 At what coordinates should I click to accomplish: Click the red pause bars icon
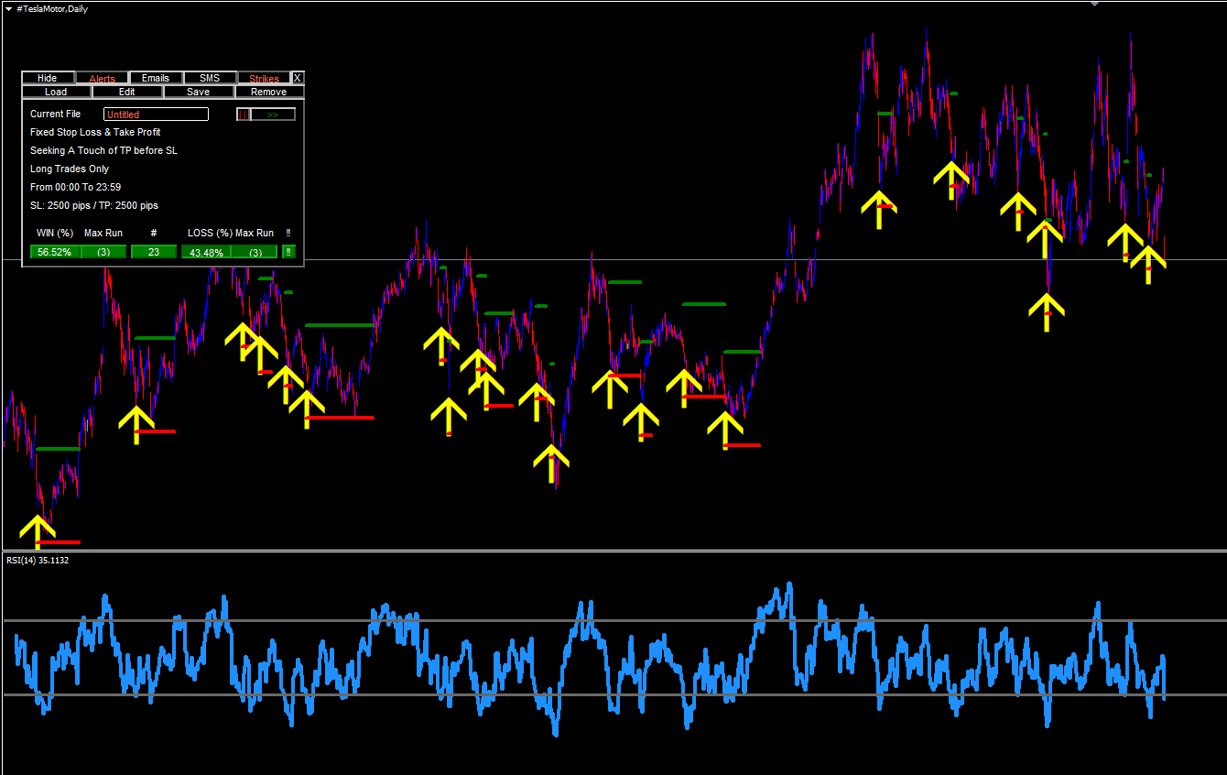[x=243, y=115]
